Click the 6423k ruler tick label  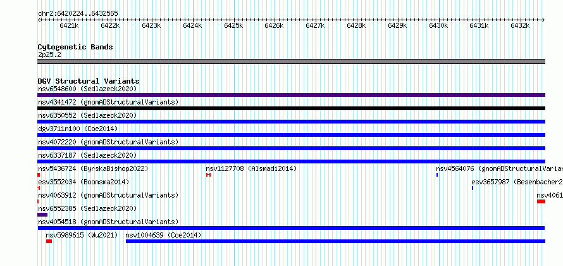(151, 25)
